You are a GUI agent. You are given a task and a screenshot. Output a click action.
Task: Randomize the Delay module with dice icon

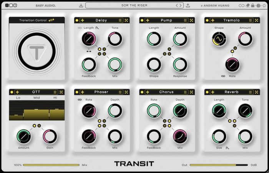tap(126, 20)
